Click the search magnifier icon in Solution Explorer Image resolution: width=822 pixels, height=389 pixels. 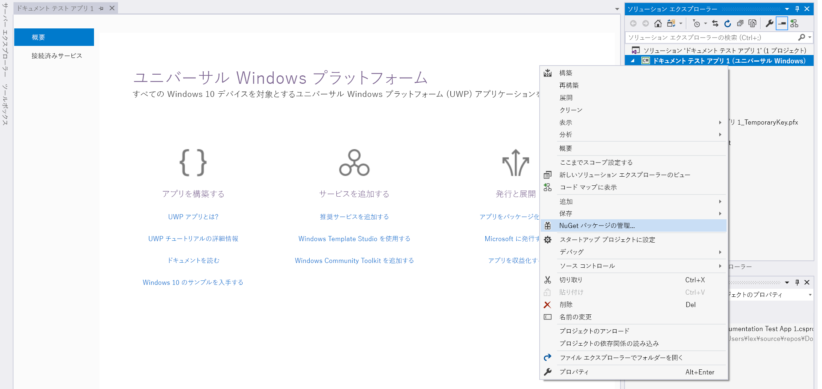tap(801, 38)
